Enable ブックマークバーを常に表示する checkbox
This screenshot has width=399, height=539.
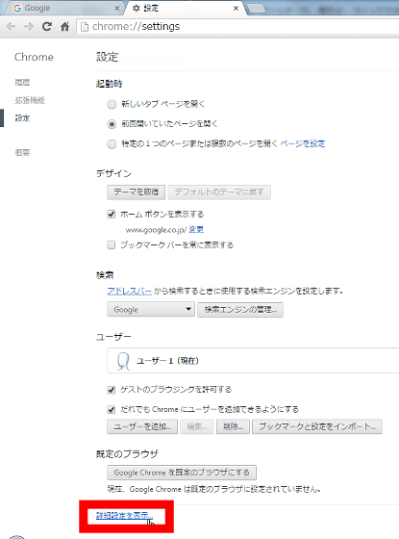pyautogui.click(x=112, y=245)
